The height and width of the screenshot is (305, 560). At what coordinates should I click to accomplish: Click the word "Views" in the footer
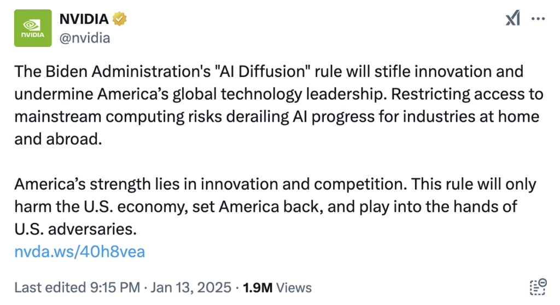(294, 288)
